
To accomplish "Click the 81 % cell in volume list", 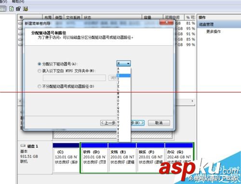I will coord(190,23).
